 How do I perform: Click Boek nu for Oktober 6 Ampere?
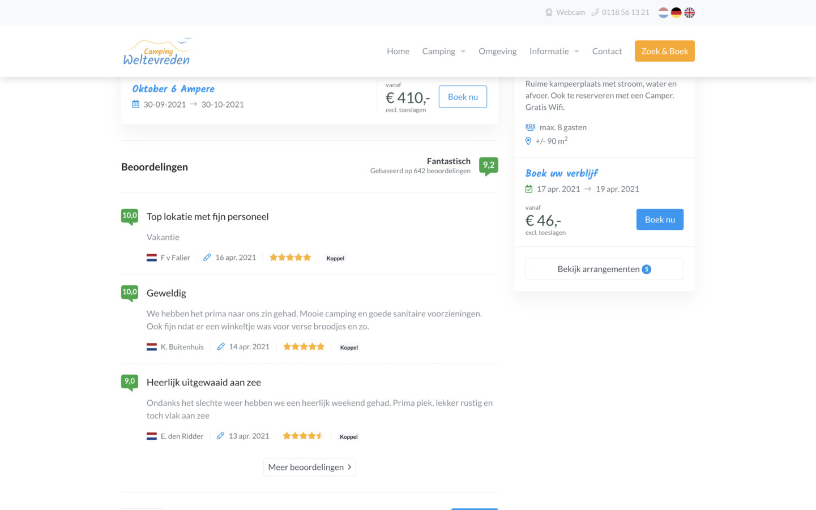463,97
